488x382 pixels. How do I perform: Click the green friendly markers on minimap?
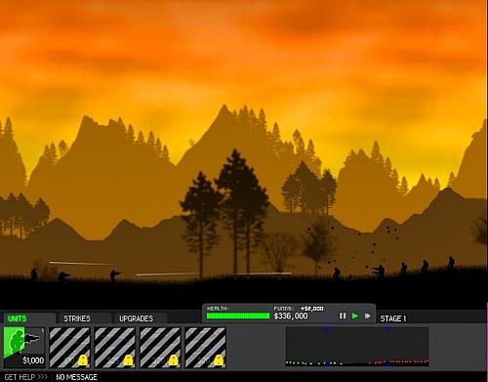coord(314,362)
